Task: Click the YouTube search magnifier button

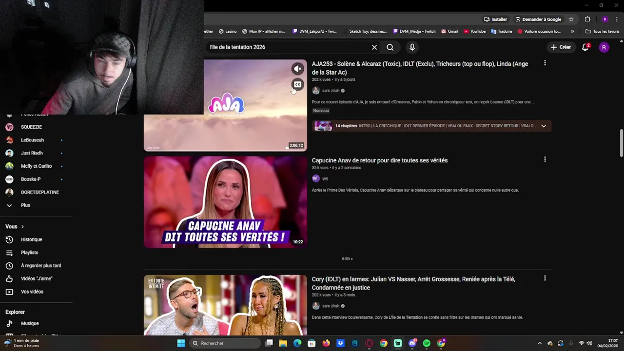Action: click(390, 47)
